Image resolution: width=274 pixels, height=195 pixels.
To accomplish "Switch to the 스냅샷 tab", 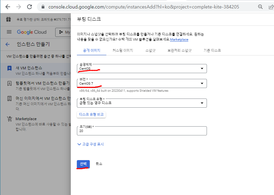I will (150, 50).
